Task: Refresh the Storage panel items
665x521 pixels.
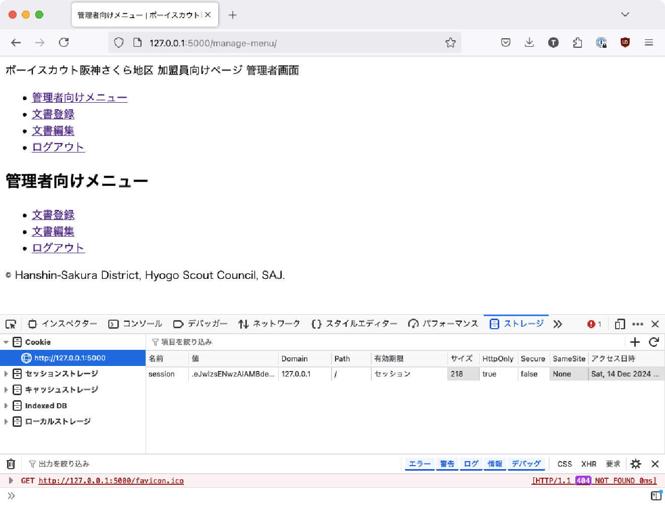Action: coord(654,342)
